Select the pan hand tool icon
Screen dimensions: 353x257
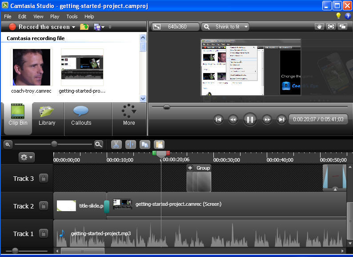coord(319,27)
